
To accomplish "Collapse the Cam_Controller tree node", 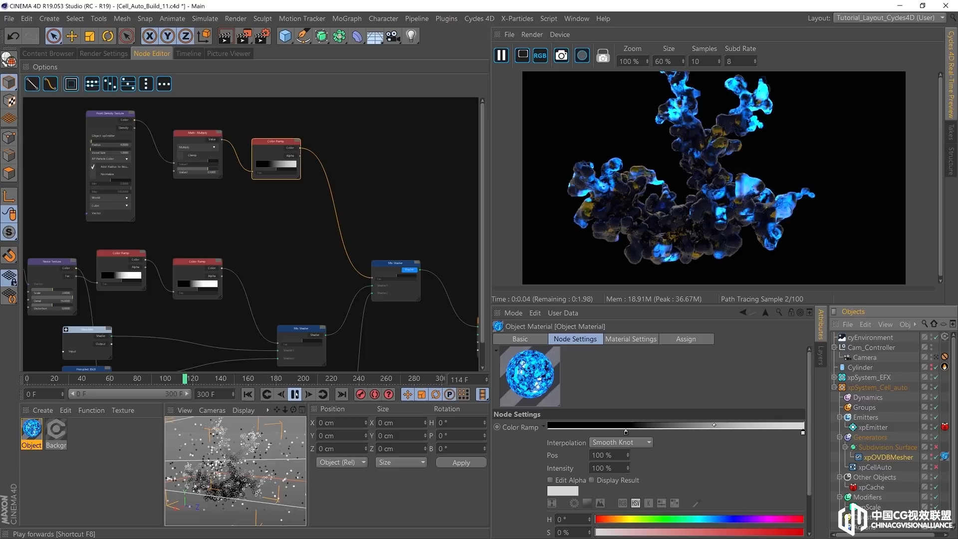I will point(834,347).
